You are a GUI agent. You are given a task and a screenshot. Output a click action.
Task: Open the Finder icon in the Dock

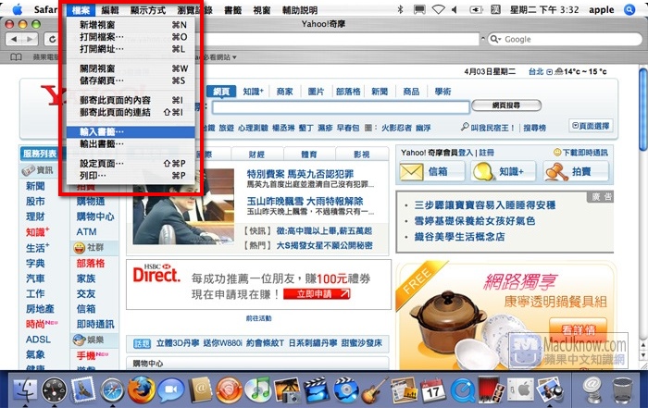click(x=25, y=389)
